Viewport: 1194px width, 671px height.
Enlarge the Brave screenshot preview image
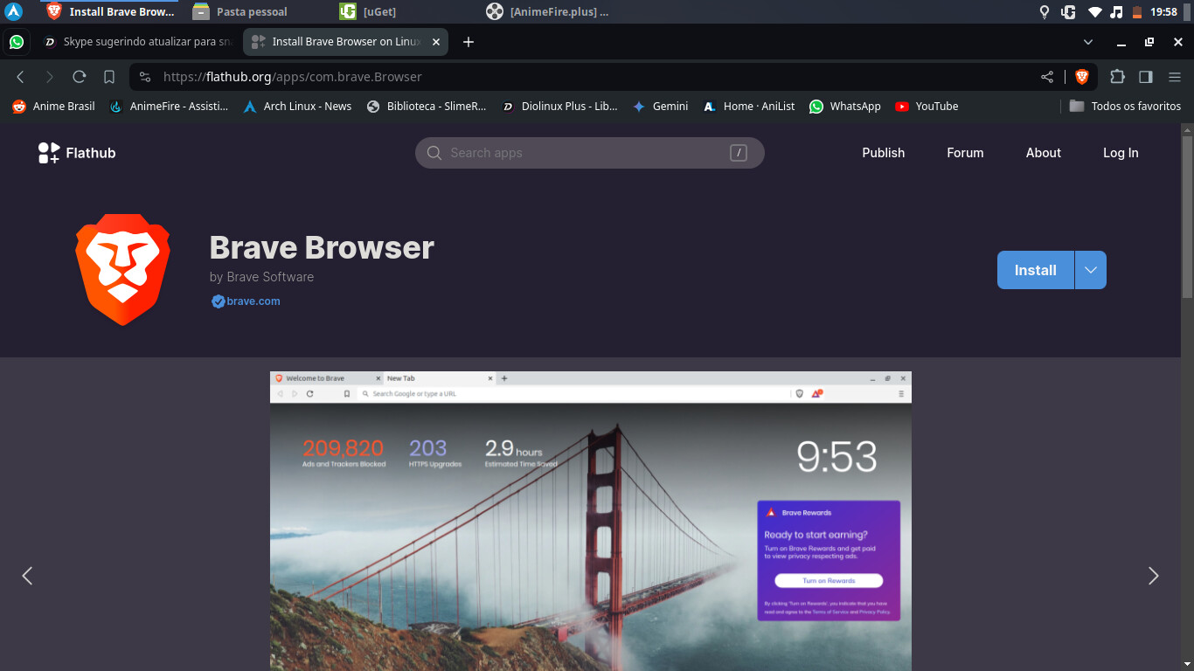(591, 521)
